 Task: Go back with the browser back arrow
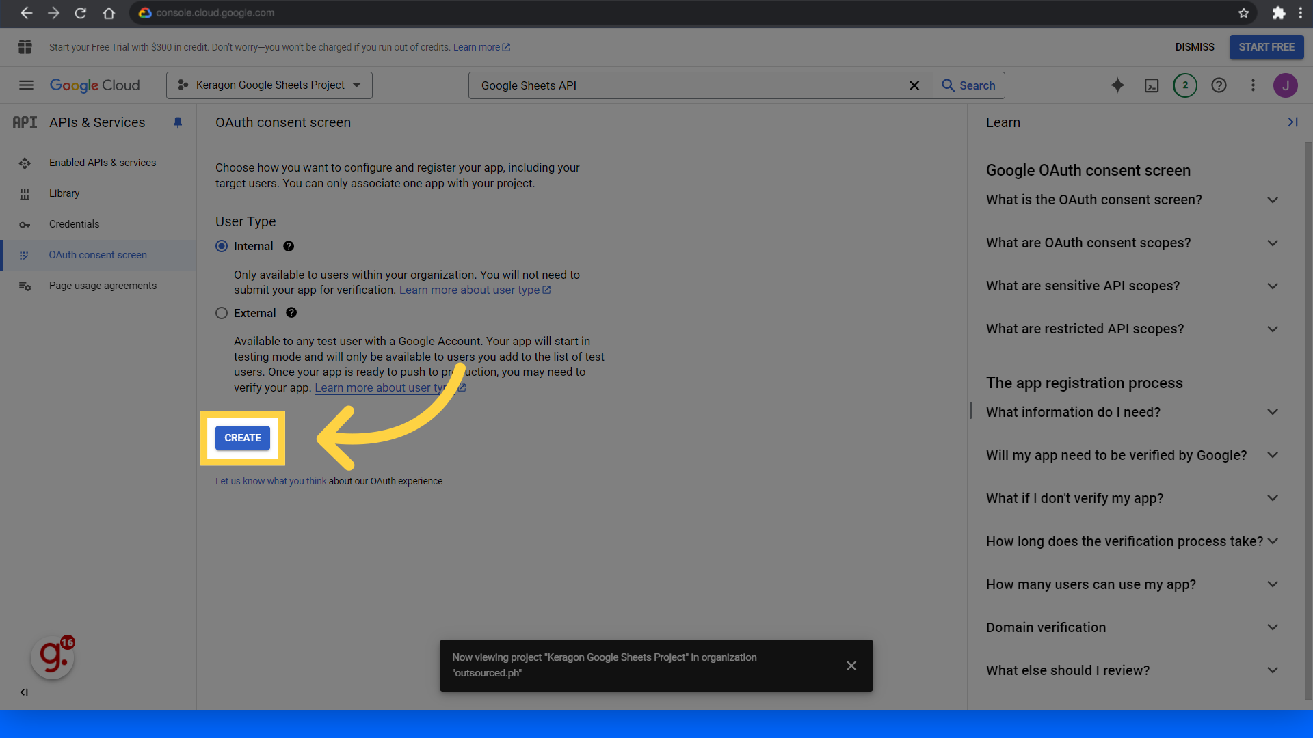26,13
